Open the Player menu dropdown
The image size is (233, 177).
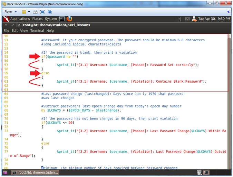[x=10, y=12]
